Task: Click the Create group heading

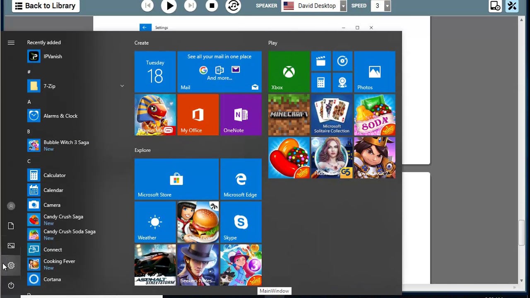Action: tap(142, 43)
